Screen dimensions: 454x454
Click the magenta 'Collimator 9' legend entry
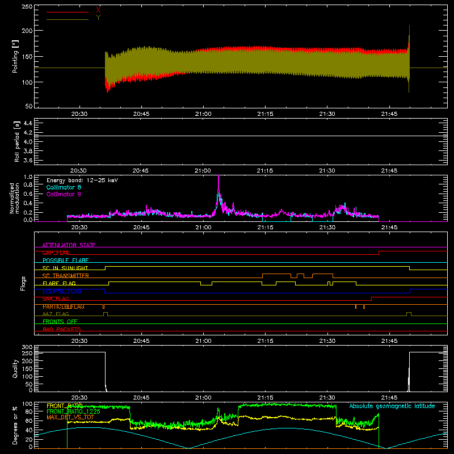point(64,194)
